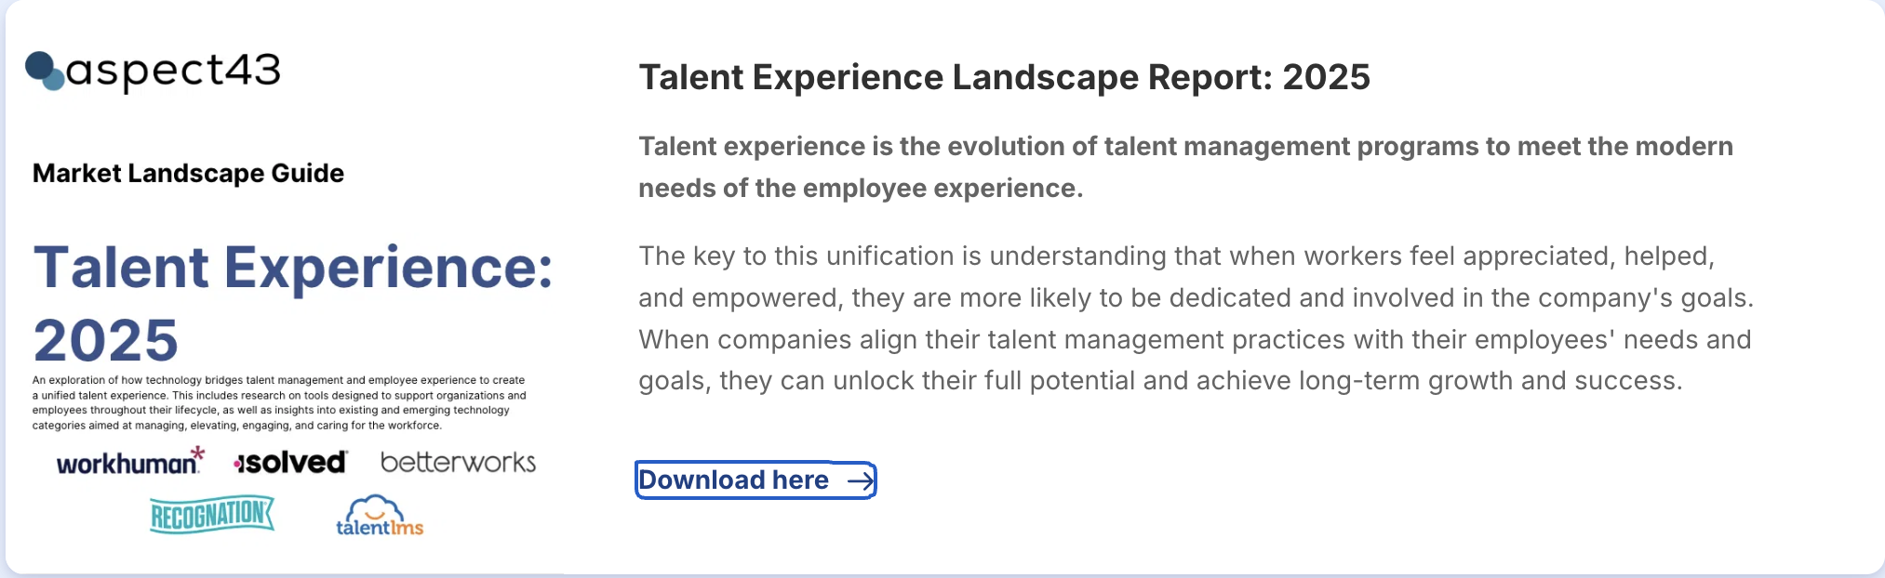This screenshot has height=578, width=1885.
Task: Click the aspect43 wordmark text
Action: tap(173, 72)
